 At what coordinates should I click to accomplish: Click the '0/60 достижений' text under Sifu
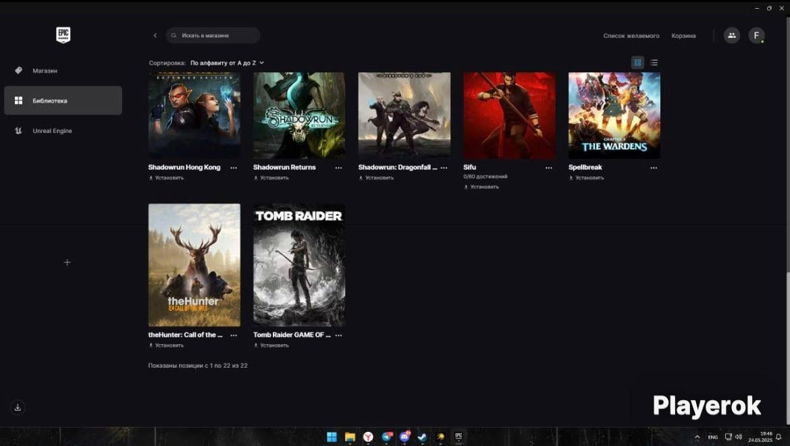[x=485, y=177]
